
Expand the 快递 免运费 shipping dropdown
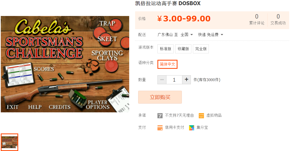pos(211,35)
